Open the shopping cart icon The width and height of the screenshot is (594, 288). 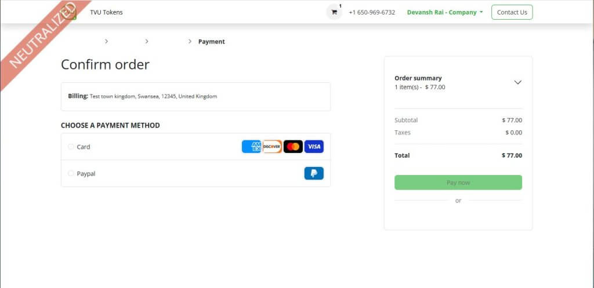(x=334, y=12)
